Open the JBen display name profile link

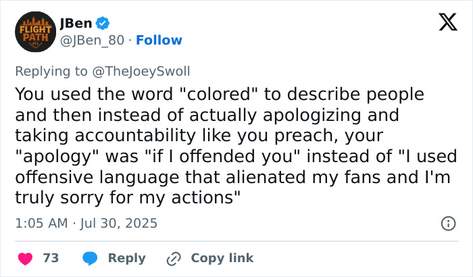(x=75, y=23)
